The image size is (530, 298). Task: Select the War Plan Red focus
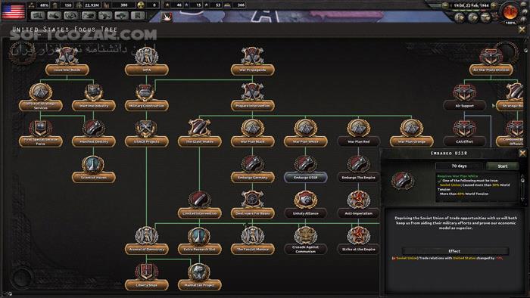coord(358,141)
